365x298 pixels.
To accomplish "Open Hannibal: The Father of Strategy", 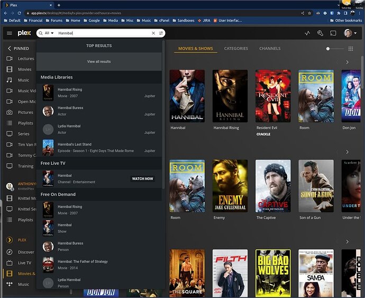I will click(x=99, y=265).
